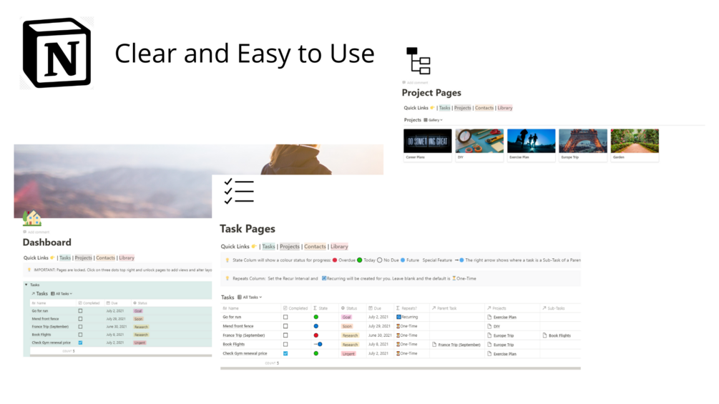Image resolution: width=719 pixels, height=404 pixels.
Task: Click the Book Flights sub-task page icon
Action: (x=544, y=335)
